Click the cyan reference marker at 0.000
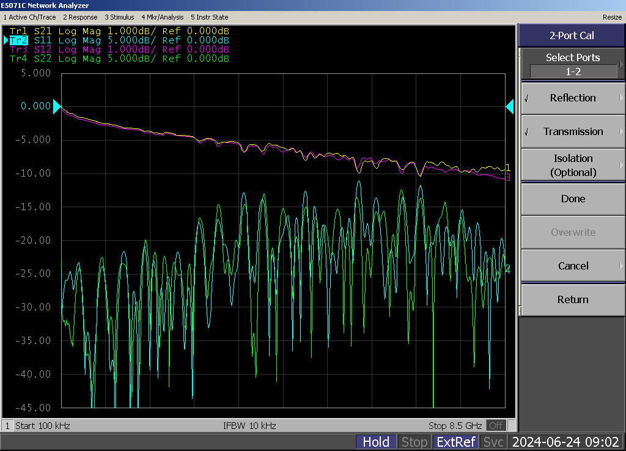 click(x=57, y=107)
